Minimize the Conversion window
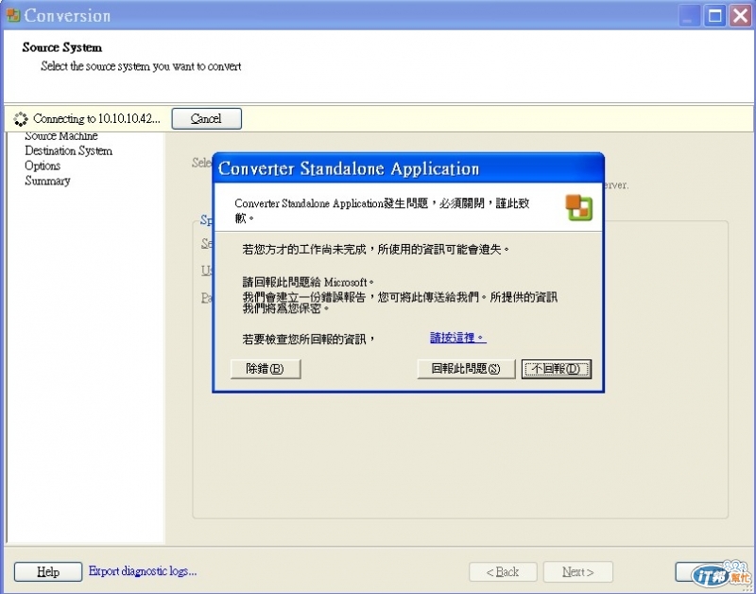 click(x=689, y=16)
